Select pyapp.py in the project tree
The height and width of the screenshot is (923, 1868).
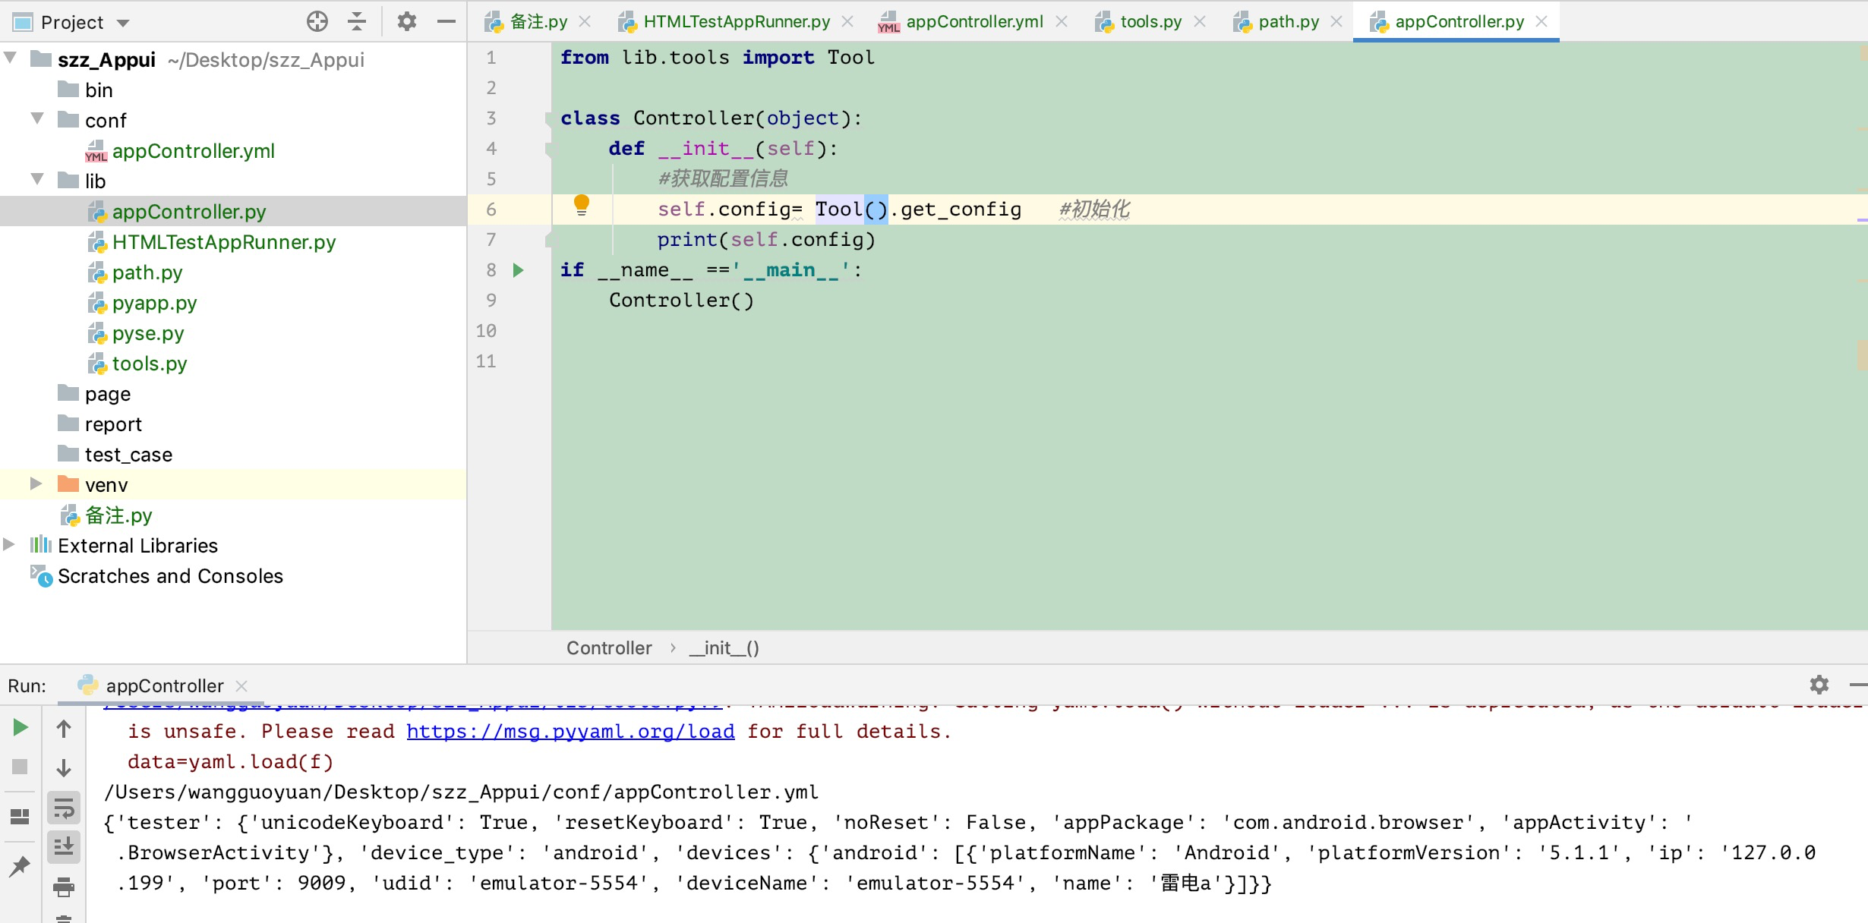coord(154,303)
